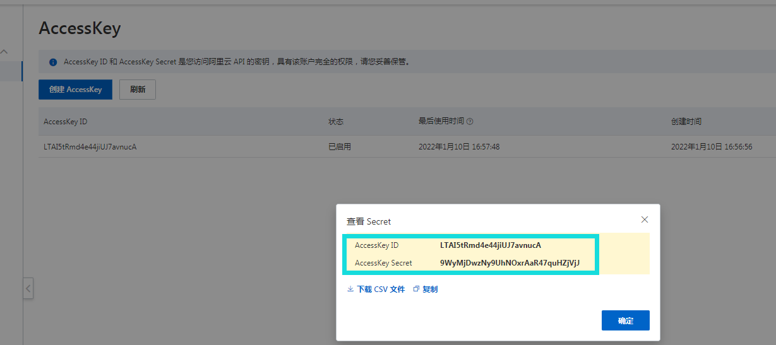Select the highlighted item in the left sidebar
The width and height of the screenshot is (776, 345).
point(11,71)
